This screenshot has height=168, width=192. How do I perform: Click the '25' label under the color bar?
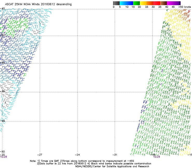coord(147,7)
